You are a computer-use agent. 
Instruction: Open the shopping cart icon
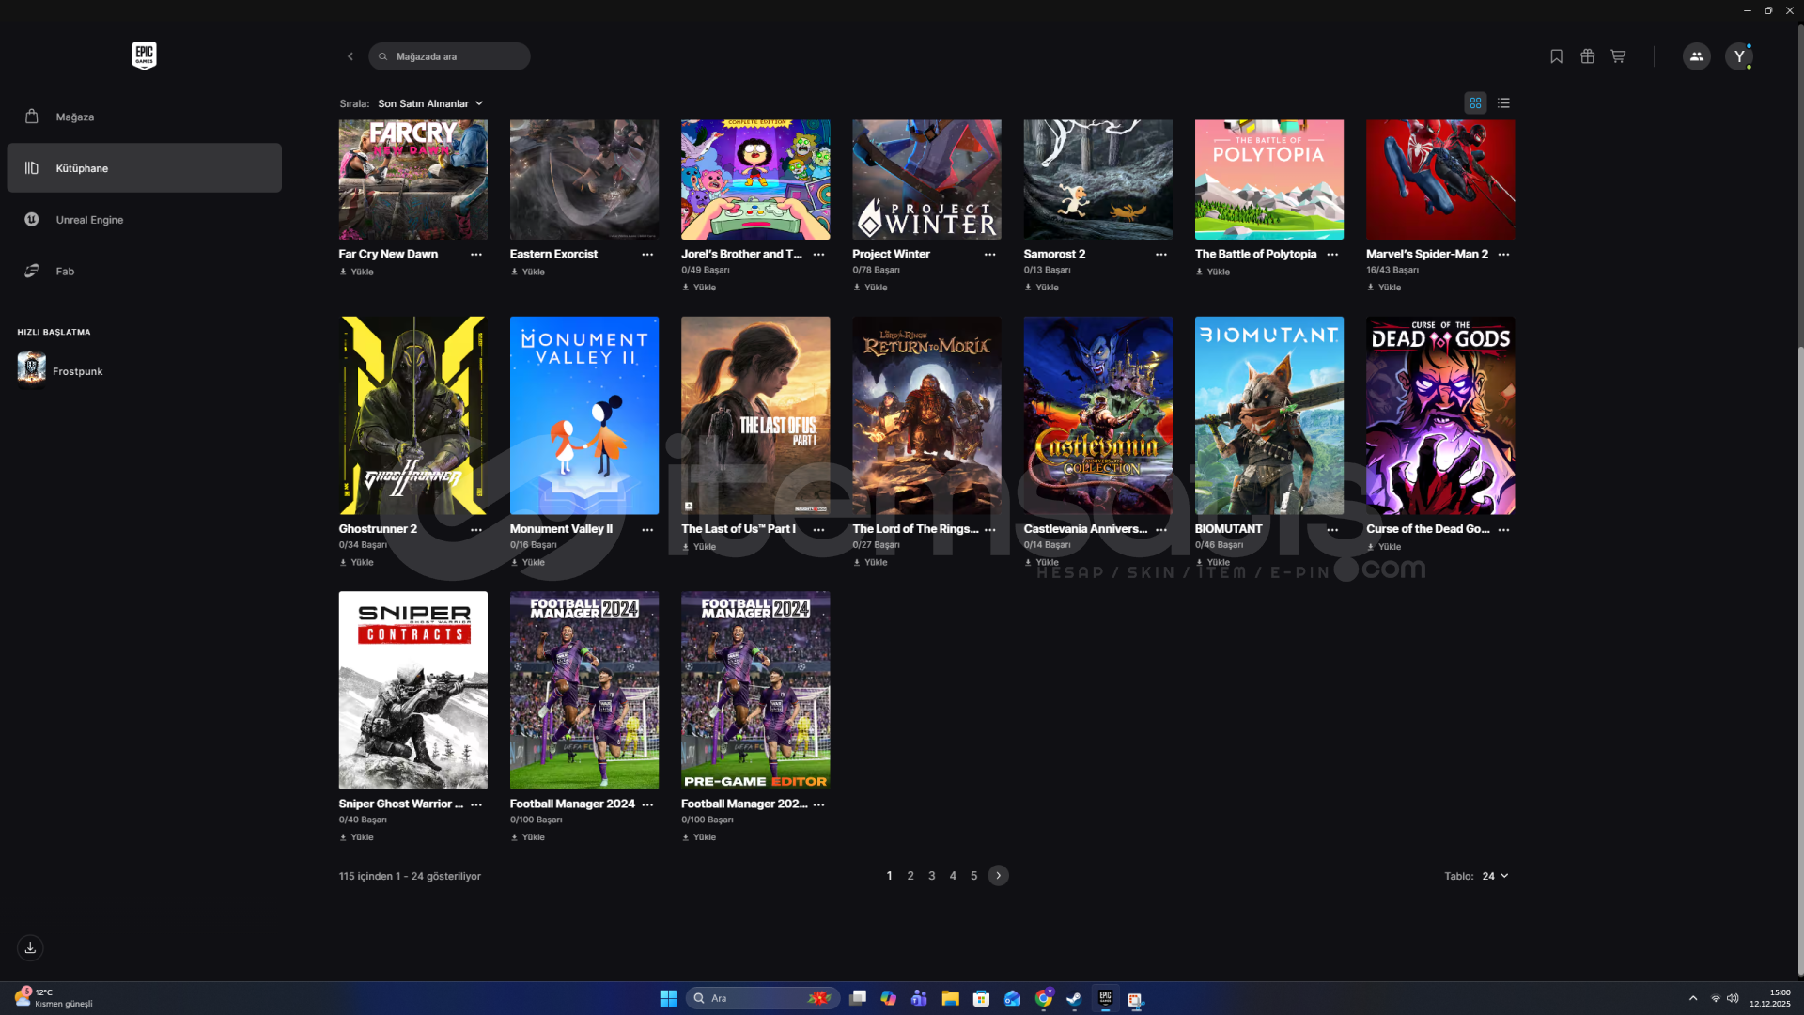(1618, 56)
